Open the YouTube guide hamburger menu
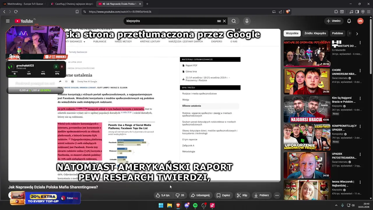The width and height of the screenshot is (373, 210). (8, 21)
